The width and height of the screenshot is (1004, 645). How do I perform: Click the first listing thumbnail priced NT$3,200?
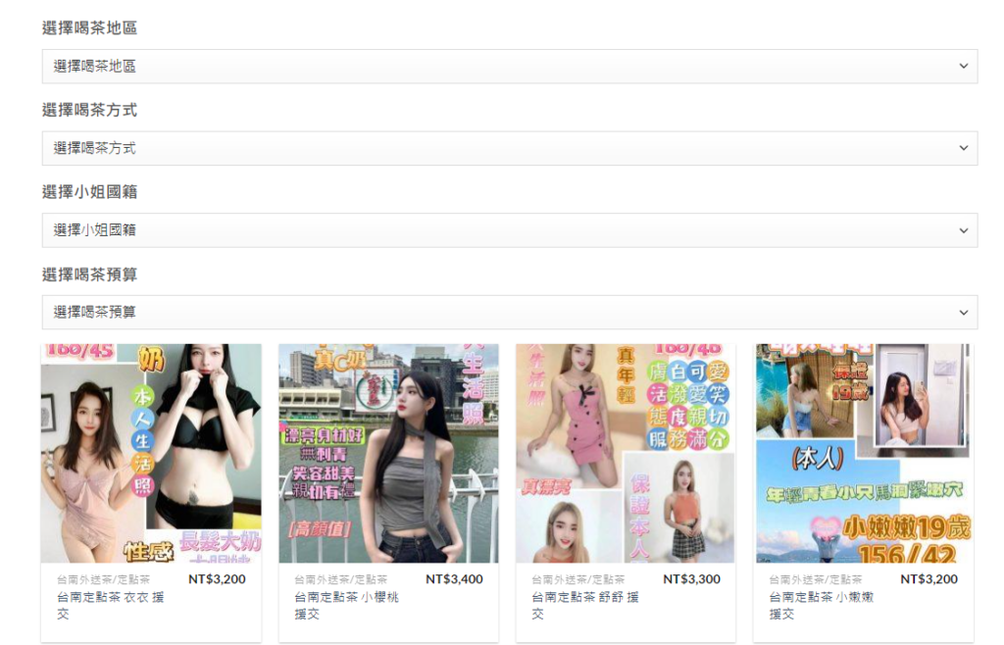click(151, 453)
